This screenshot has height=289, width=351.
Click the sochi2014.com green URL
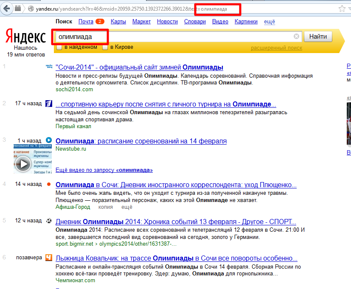pyautogui.click(x=74, y=89)
